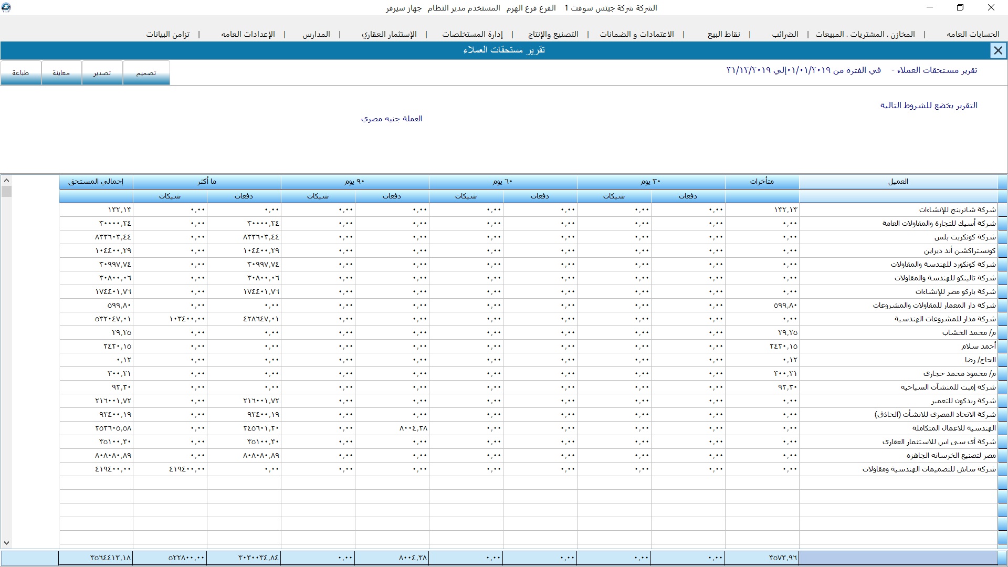Click the تصدير export button
Screen dimensions: 1008x567
(102, 73)
